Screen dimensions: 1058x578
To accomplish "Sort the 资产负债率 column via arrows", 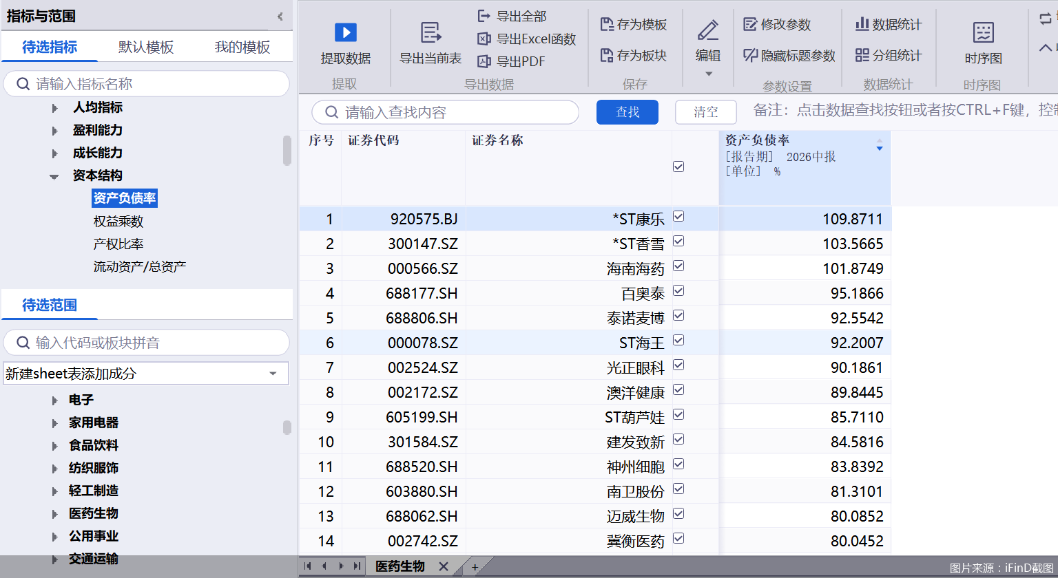I will (x=879, y=144).
